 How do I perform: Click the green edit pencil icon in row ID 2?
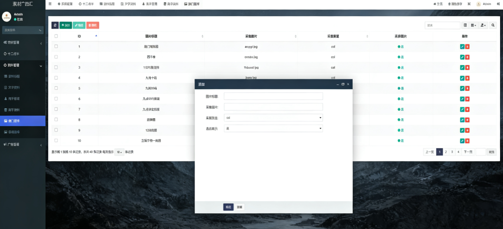(462, 57)
